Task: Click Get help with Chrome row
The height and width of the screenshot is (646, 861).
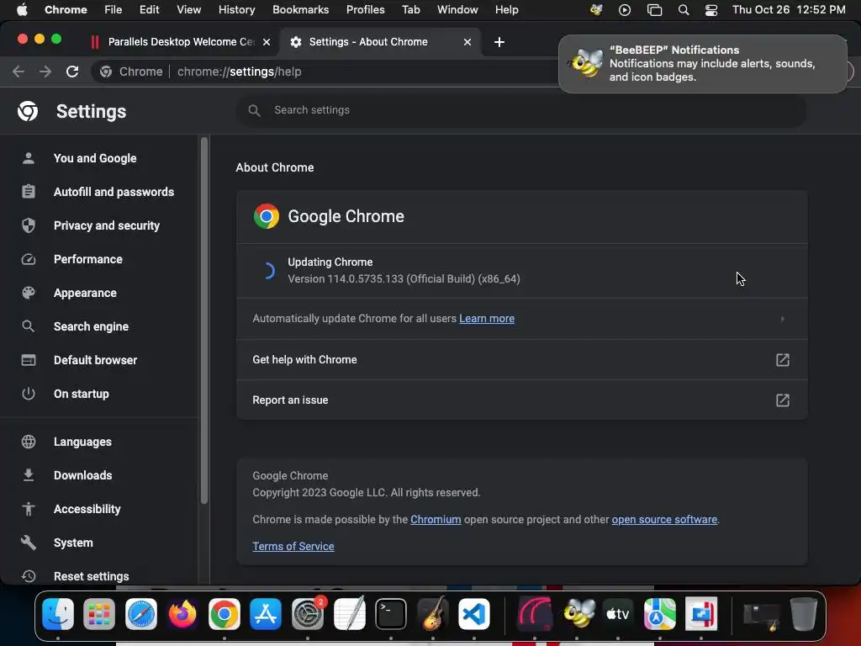Action: [521, 360]
